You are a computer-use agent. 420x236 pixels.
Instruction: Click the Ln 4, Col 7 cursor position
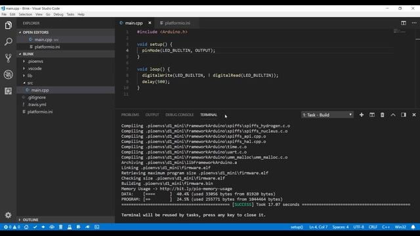[x=318, y=227]
